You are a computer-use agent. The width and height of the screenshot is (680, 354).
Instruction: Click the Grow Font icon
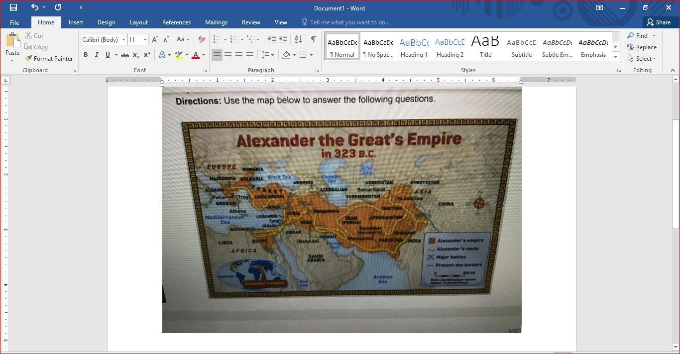[x=155, y=39]
